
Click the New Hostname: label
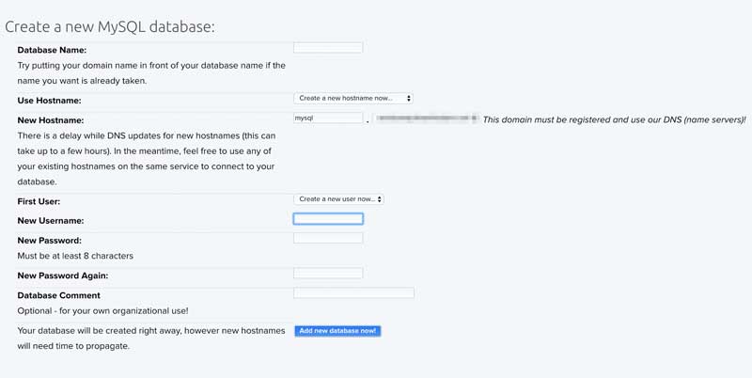51,120
